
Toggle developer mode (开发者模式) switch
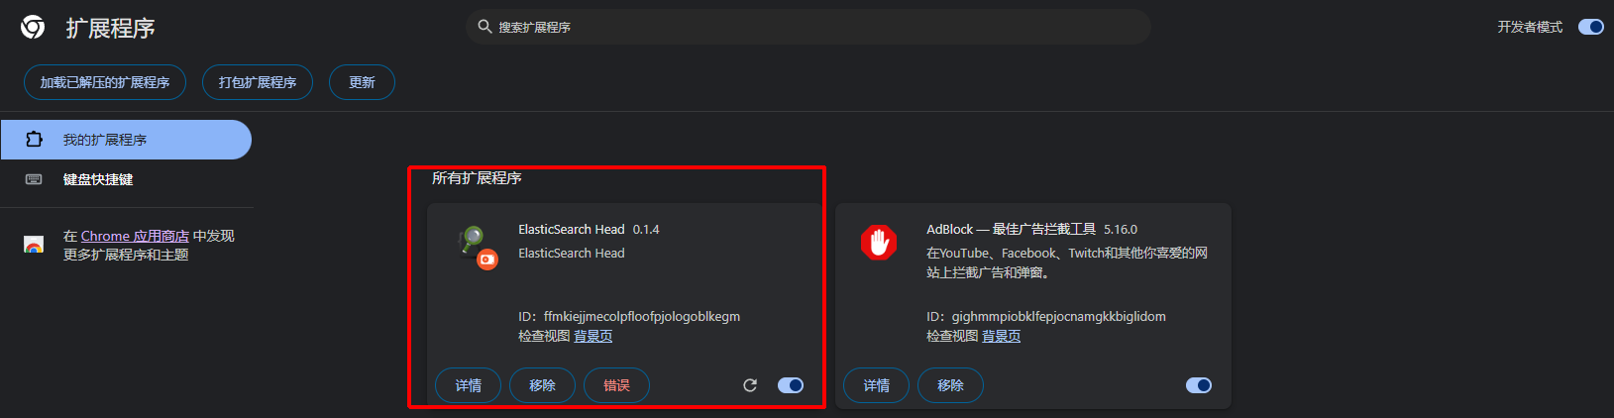click(1590, 27)
